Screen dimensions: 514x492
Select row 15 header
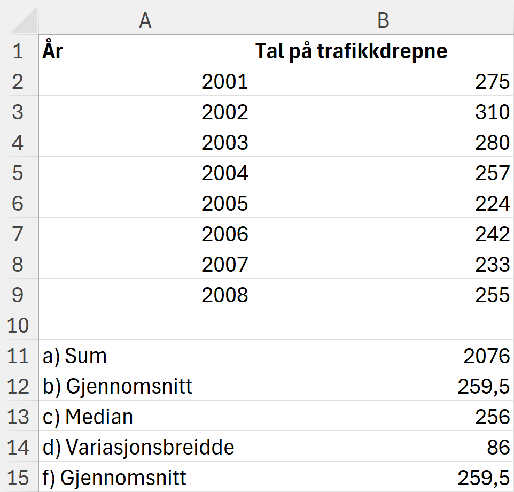(x=20, y=477)
